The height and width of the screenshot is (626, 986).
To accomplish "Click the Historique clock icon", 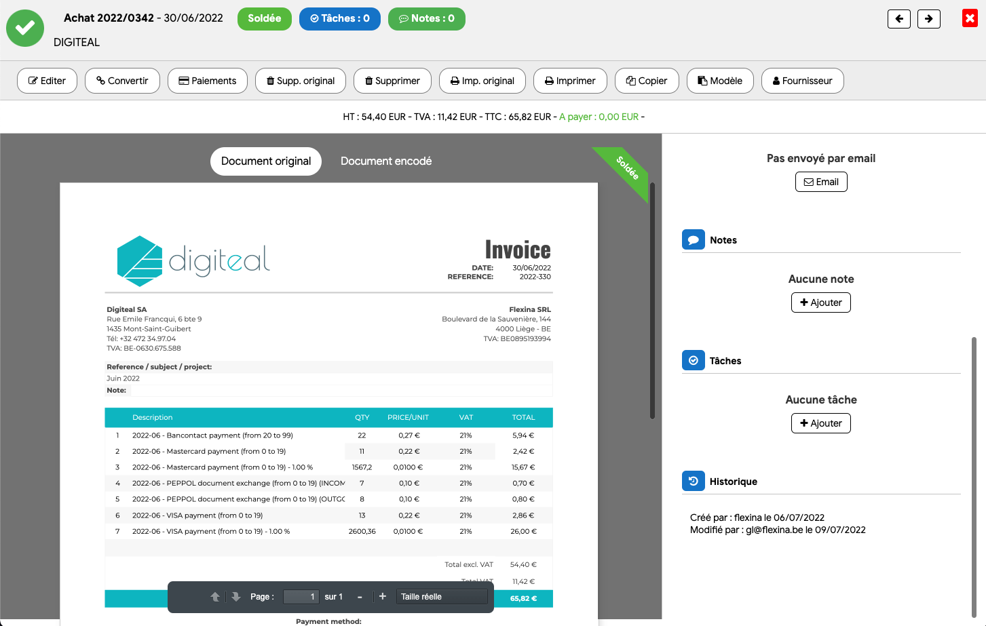I will click(x=694, y=482).
